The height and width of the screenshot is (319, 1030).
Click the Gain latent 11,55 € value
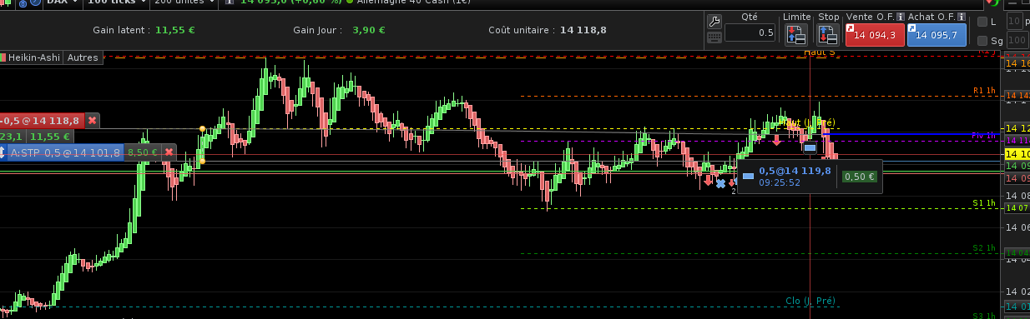[175, 30]
